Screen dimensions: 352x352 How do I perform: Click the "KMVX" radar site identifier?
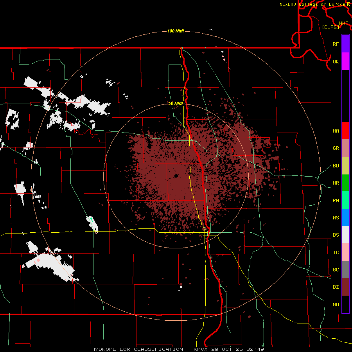201,349
